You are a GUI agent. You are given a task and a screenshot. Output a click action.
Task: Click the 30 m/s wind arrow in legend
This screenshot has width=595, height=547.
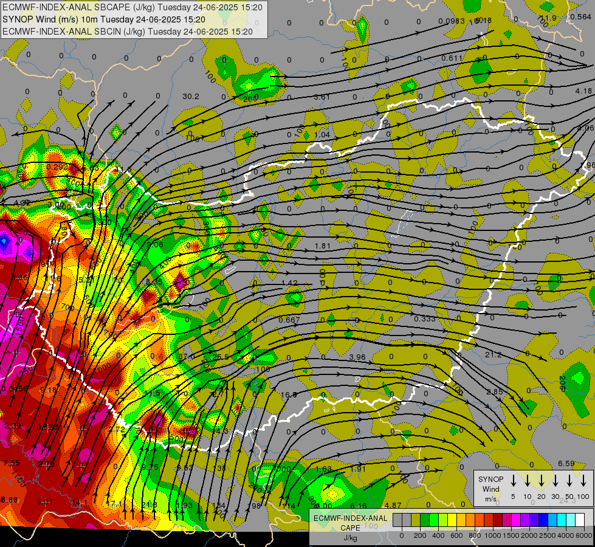[x=555, y=481]
